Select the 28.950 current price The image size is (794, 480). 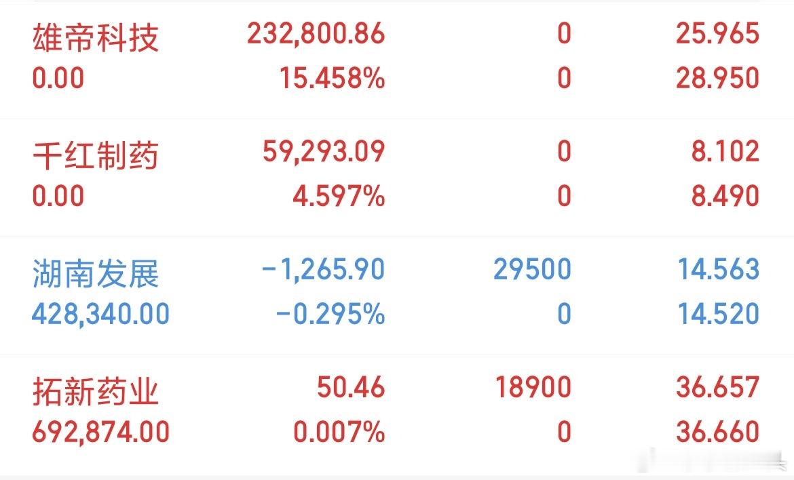pos(717,79)
